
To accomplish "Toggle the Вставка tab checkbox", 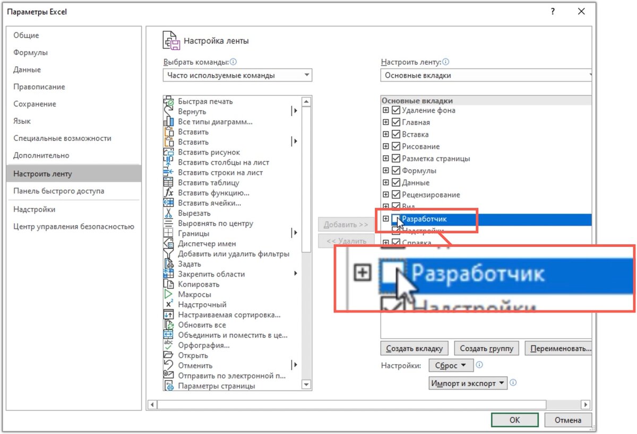I will [x=395, y=135].
